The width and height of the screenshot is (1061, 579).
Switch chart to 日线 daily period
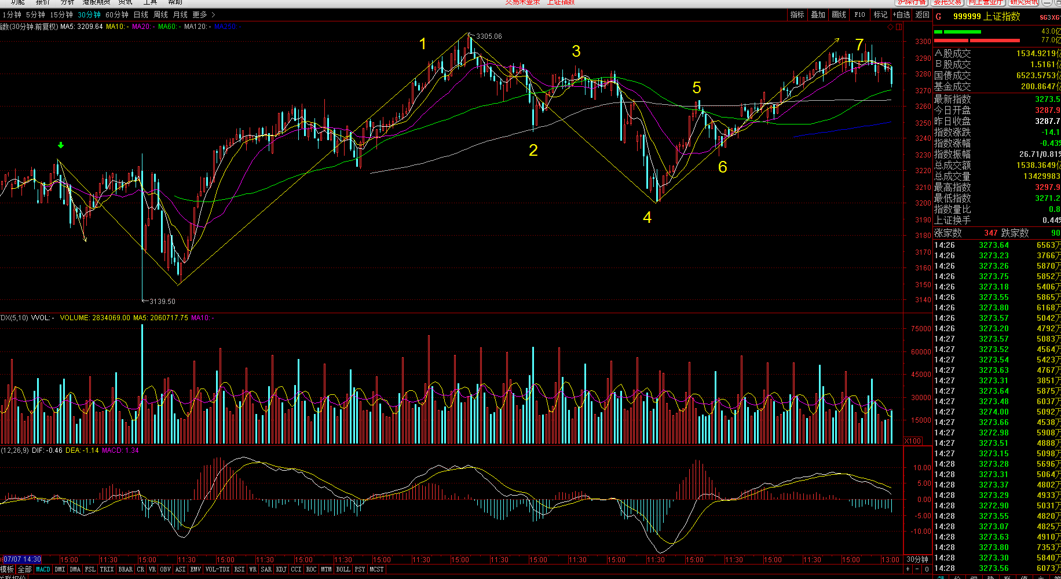(x=141, y=14)
